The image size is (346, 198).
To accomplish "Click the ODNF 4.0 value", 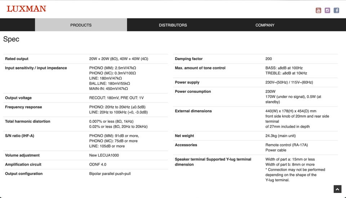I will (x=98, y=165).
